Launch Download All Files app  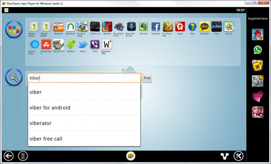pos(131,27)
